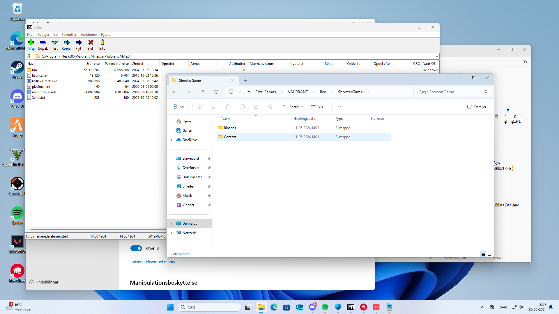Open the Funktioner menu in 7-Zip
Viewport: 559px width, 314px height.
pyautogui.click(x=89, y=34)
